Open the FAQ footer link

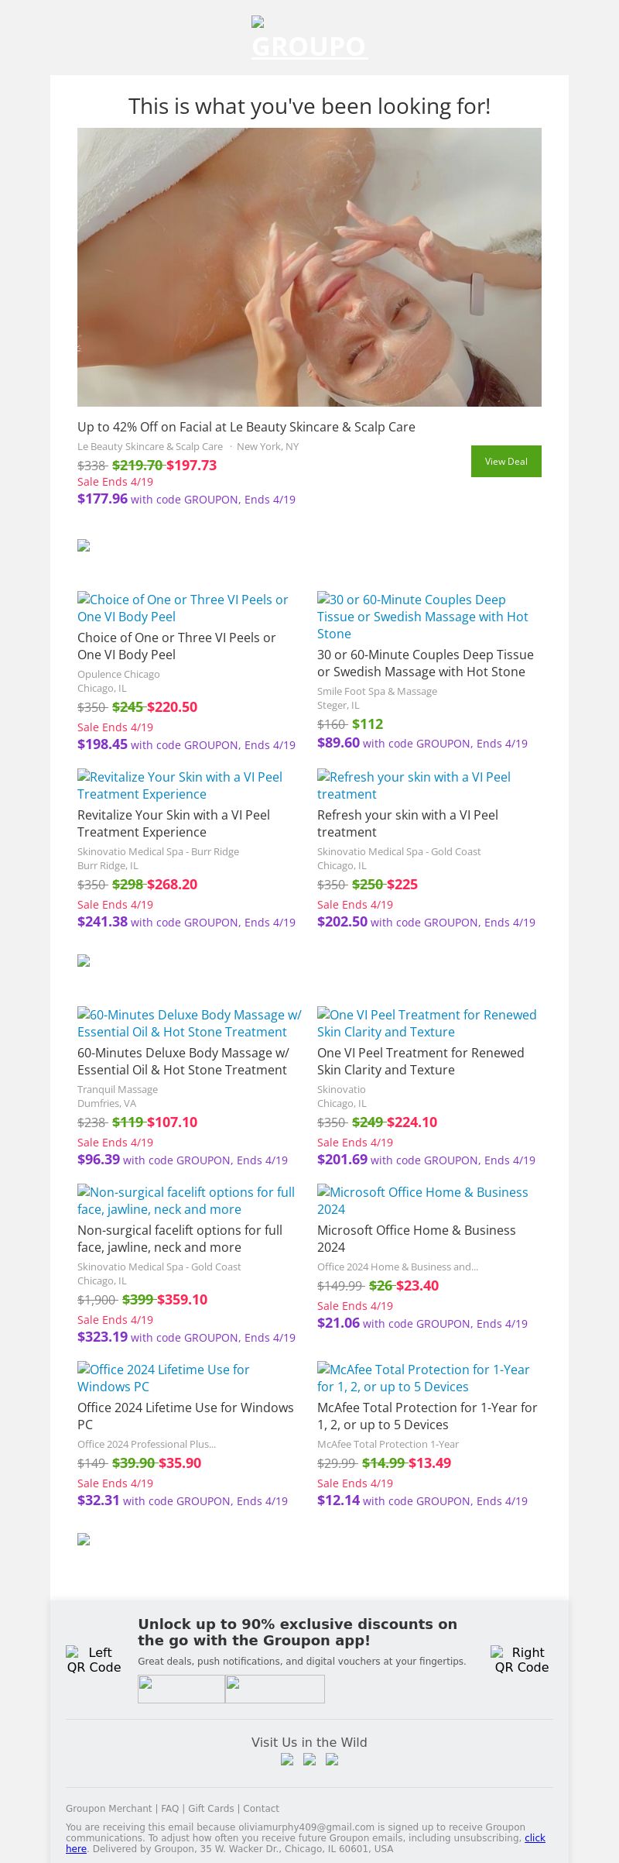(x=169, y=1809)
